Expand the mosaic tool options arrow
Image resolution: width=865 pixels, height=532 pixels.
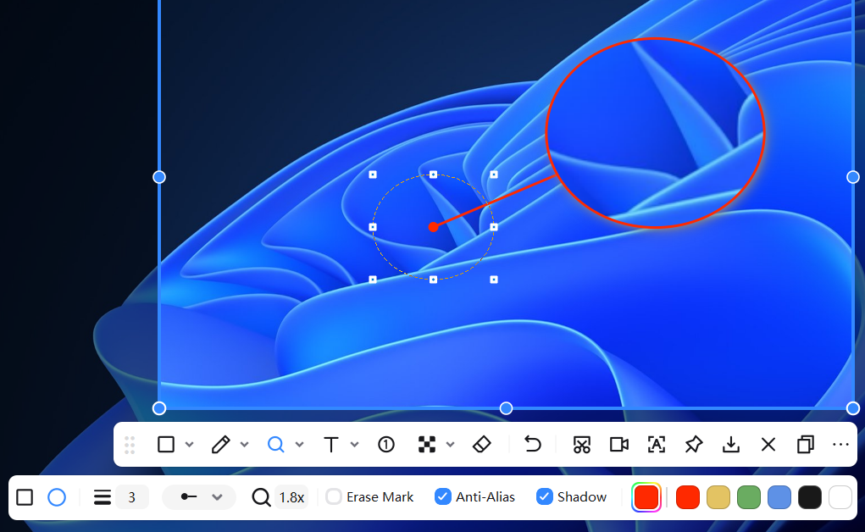(x=450, y=444)
